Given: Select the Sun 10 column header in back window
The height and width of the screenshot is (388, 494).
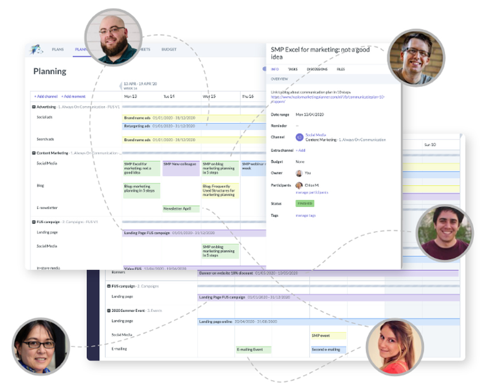Looking at the screenshot, I should click(430, 145).
